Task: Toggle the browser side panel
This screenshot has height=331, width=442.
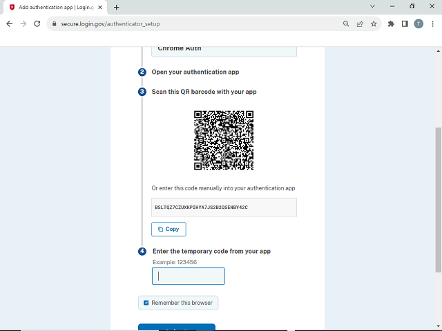Action: click(x=405, y=24)
